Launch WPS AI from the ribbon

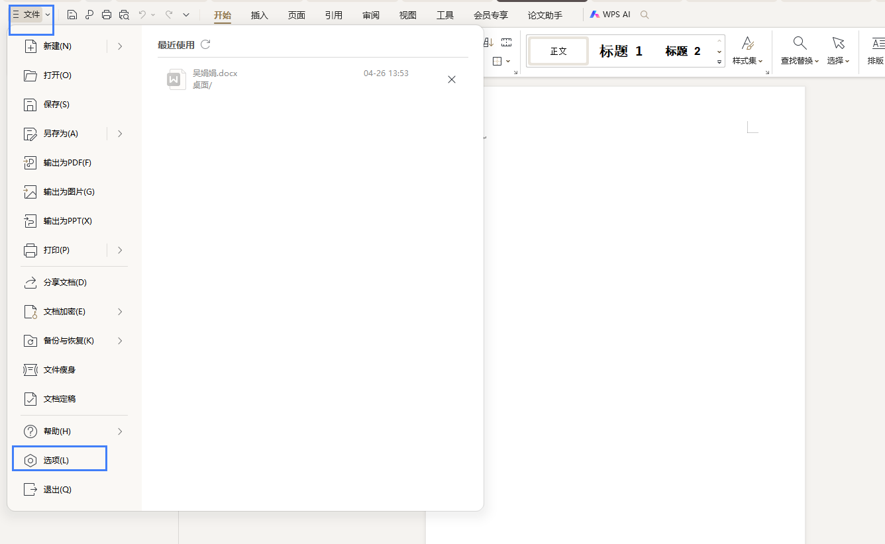[610, 15]
